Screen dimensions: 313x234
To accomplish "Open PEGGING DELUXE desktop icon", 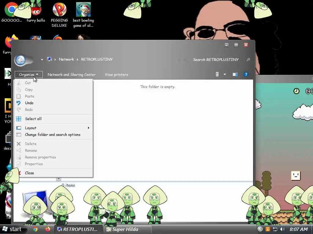I will tap(59, 15).
